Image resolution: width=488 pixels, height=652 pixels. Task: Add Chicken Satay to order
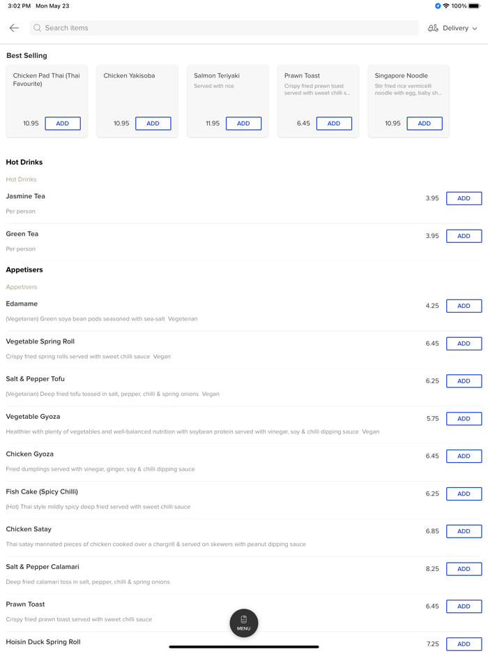click(x=464, y=531)
